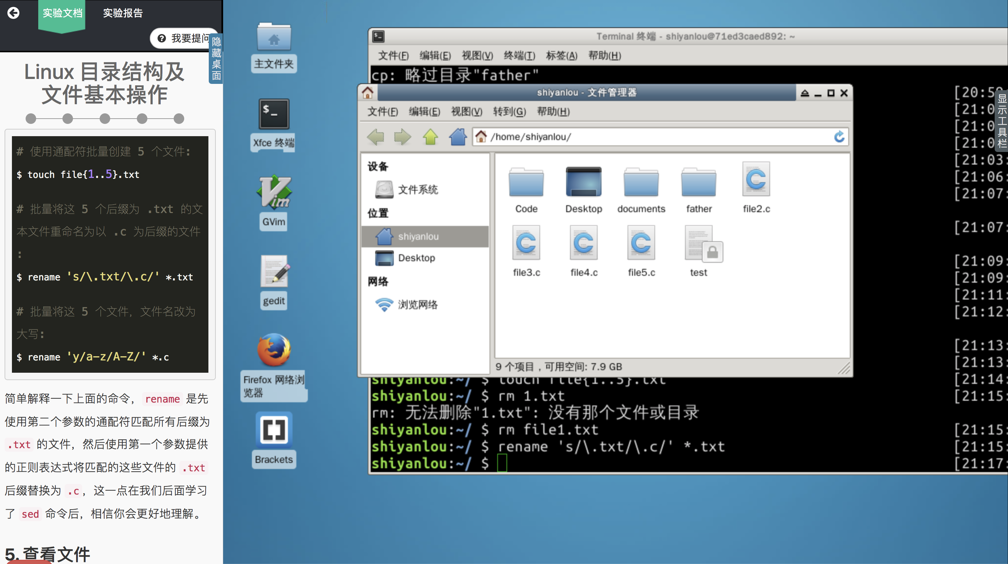Reload the folder with refresh icon
The image size is (1008, 564).
coord(839,137)
